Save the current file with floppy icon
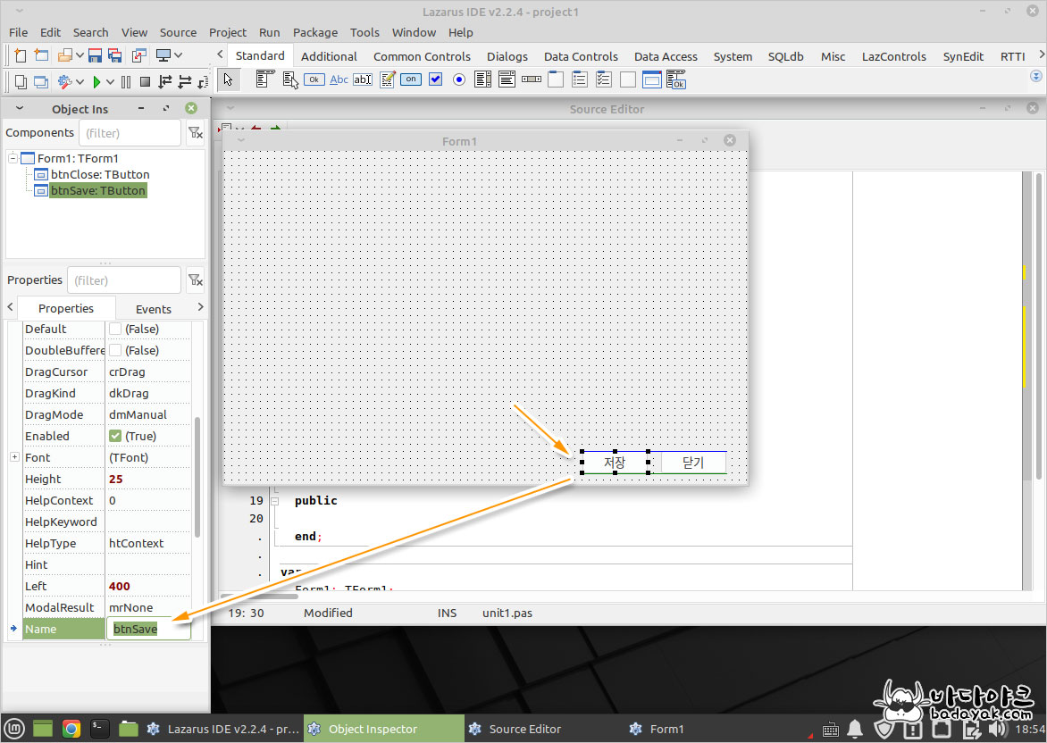1047x743 pixels. point(96,55)
